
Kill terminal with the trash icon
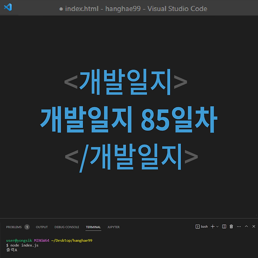[x=232, y=227]
